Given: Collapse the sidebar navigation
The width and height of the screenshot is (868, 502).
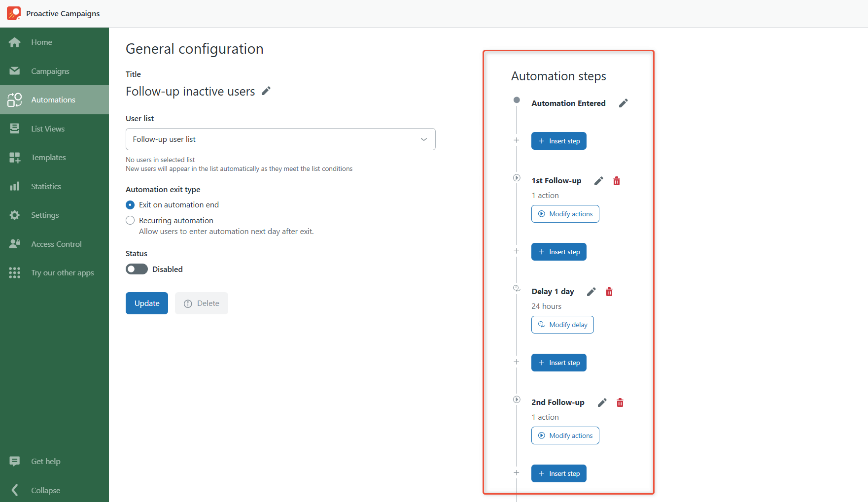Looking at the screenshot, I should point(45,490).
